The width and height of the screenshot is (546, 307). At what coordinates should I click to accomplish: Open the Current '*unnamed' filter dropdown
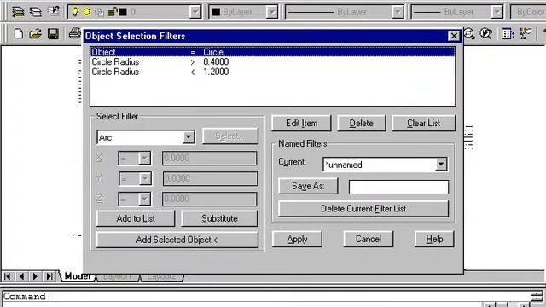(x=441, y=165)
